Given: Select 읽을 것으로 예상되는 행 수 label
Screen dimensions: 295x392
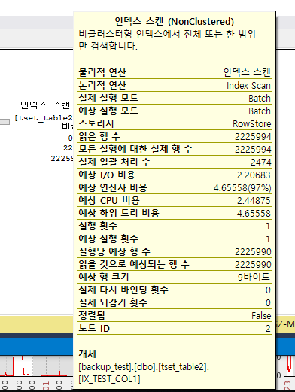Looking at the screenshot, I should pos(134,264).
